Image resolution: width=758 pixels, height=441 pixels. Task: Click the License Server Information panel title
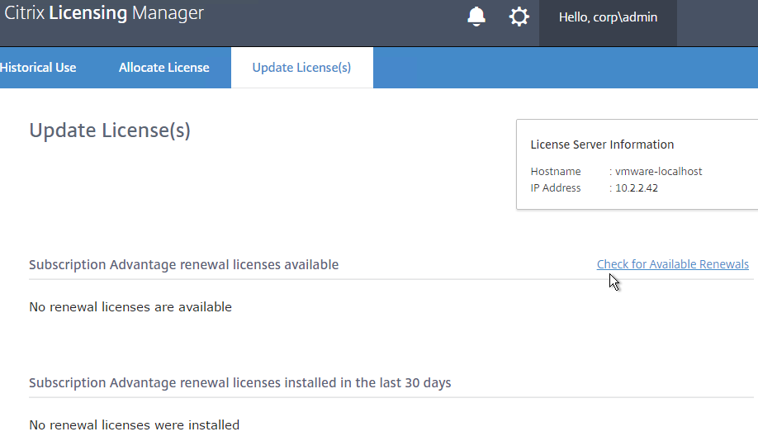pos(602,145)
